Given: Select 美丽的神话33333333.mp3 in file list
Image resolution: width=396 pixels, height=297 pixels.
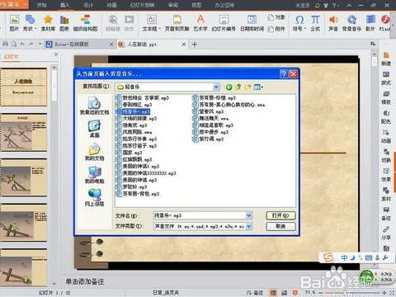Looking at the screenshot, I should (x=146, y=173).
